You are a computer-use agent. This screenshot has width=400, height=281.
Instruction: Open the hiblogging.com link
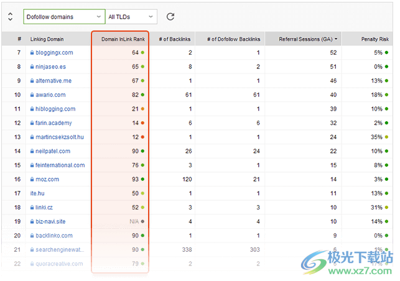click(x=55, y=109)
